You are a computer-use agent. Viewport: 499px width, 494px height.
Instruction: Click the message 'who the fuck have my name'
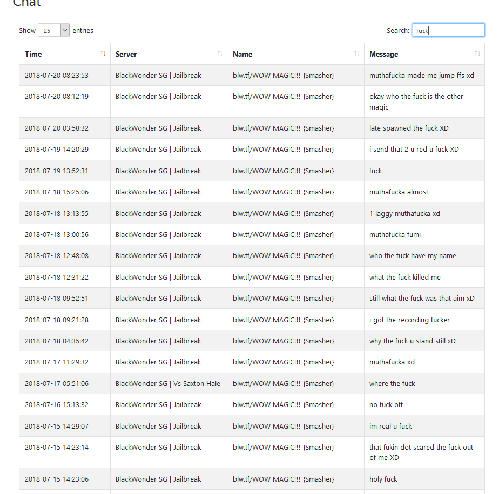coord(413,256)
